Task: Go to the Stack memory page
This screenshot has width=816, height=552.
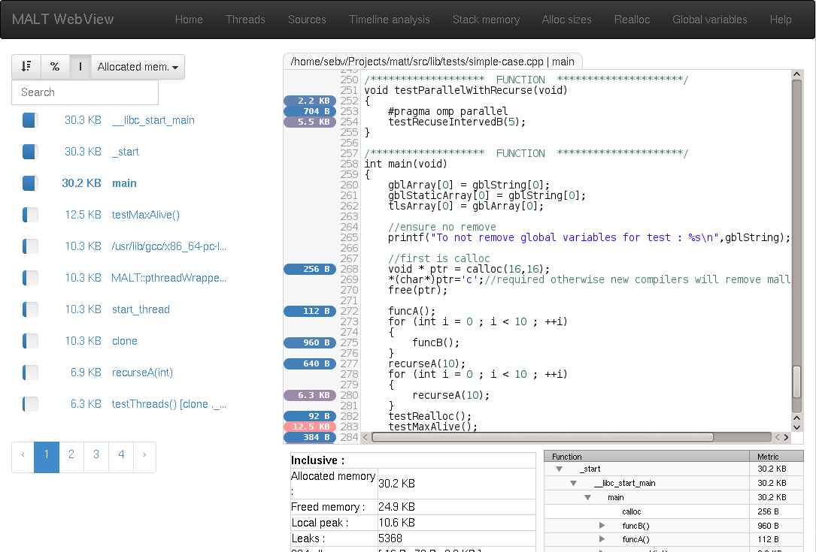Action: [x=486, y=20]
